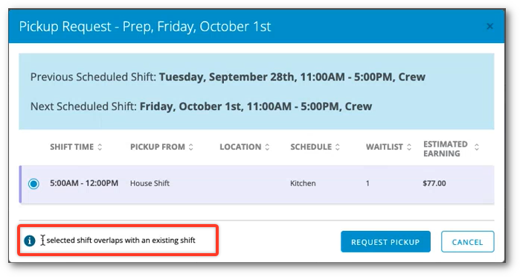Sort by Estimated Earning column arrows
Screen dimensions: 520x277
pyautogui.click(x=477, y=147)
